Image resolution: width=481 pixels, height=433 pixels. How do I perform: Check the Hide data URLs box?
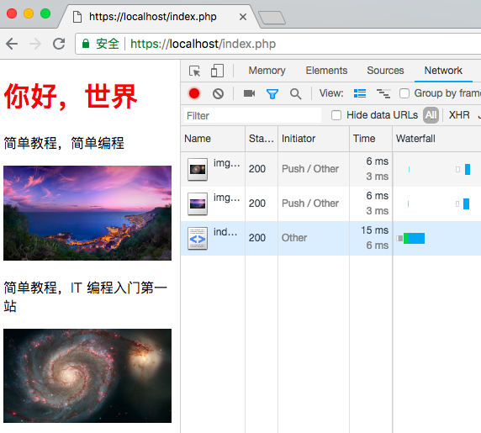pos(336,115)
